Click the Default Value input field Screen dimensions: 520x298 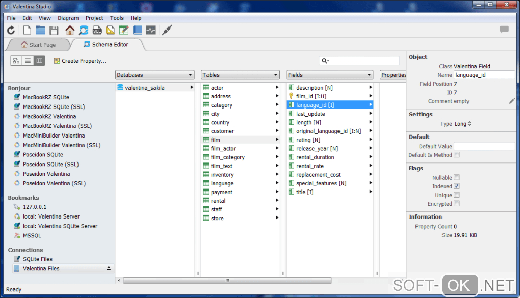coord(484,146)
